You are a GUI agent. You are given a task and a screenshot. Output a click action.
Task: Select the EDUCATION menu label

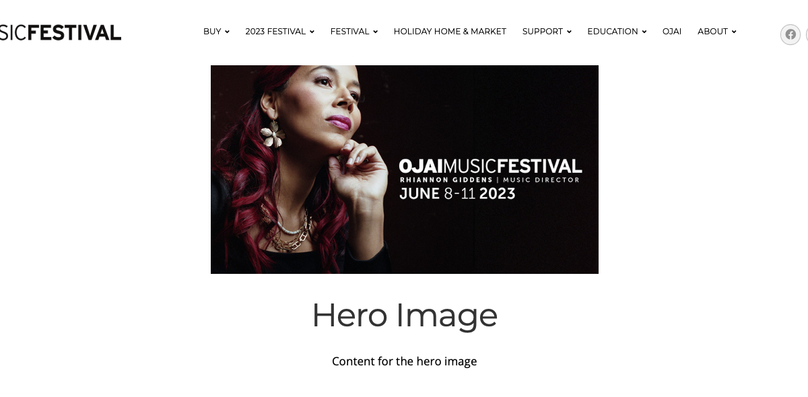point(613,32)
